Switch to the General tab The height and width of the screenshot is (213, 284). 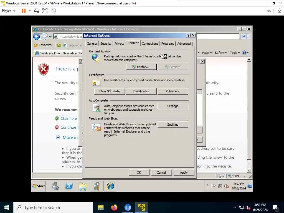point(92,44)
